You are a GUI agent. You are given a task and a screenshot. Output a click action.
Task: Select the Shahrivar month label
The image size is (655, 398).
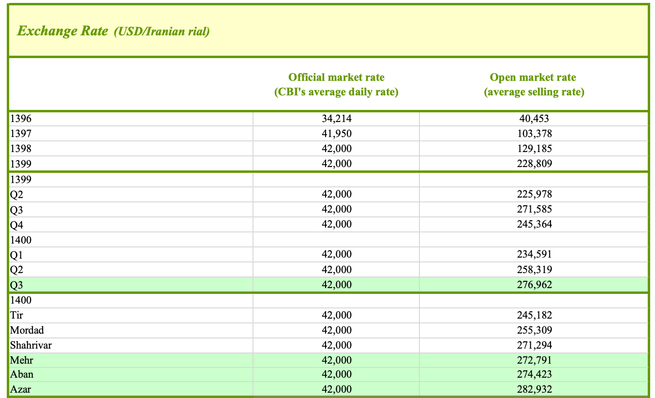point(30,345)
